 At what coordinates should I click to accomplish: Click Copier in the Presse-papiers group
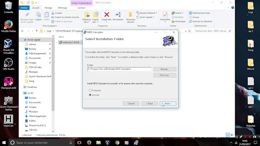[x=39, y=16]
